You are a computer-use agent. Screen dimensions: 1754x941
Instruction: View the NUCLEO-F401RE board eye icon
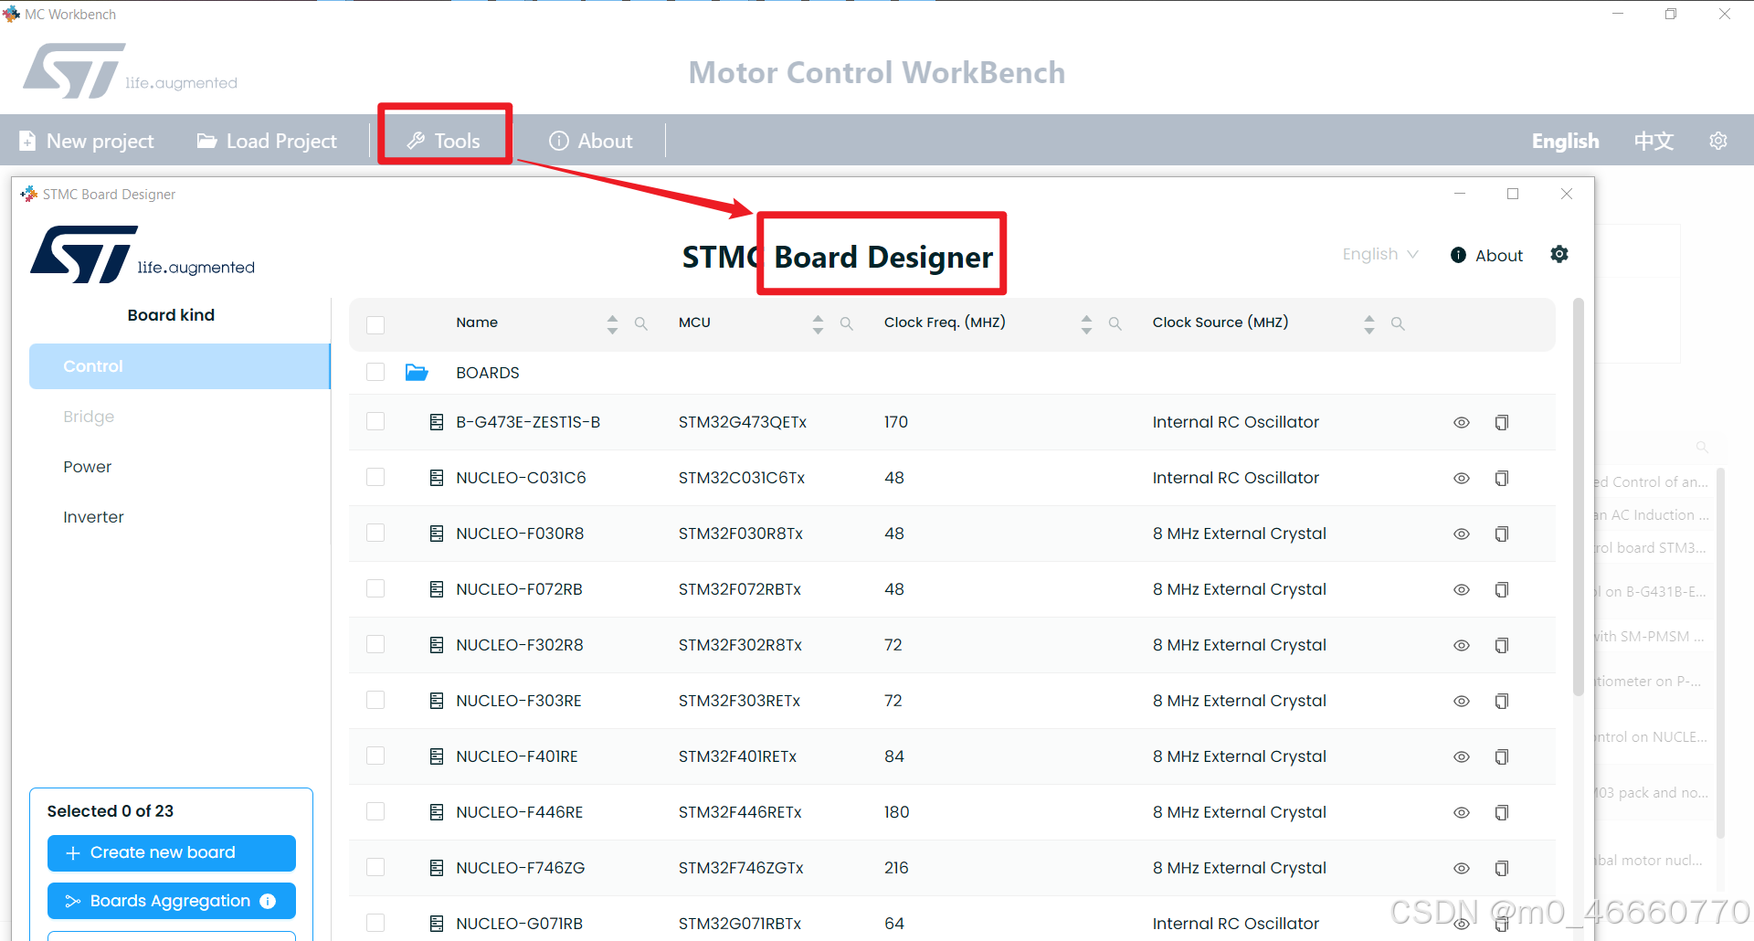tap(1462, 756)
